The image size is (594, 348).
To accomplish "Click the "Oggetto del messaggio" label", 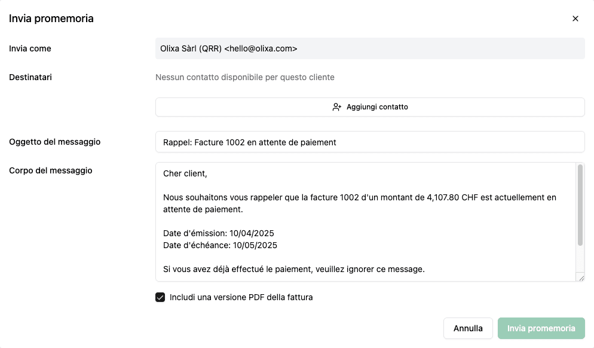I will tap(54, 142).
